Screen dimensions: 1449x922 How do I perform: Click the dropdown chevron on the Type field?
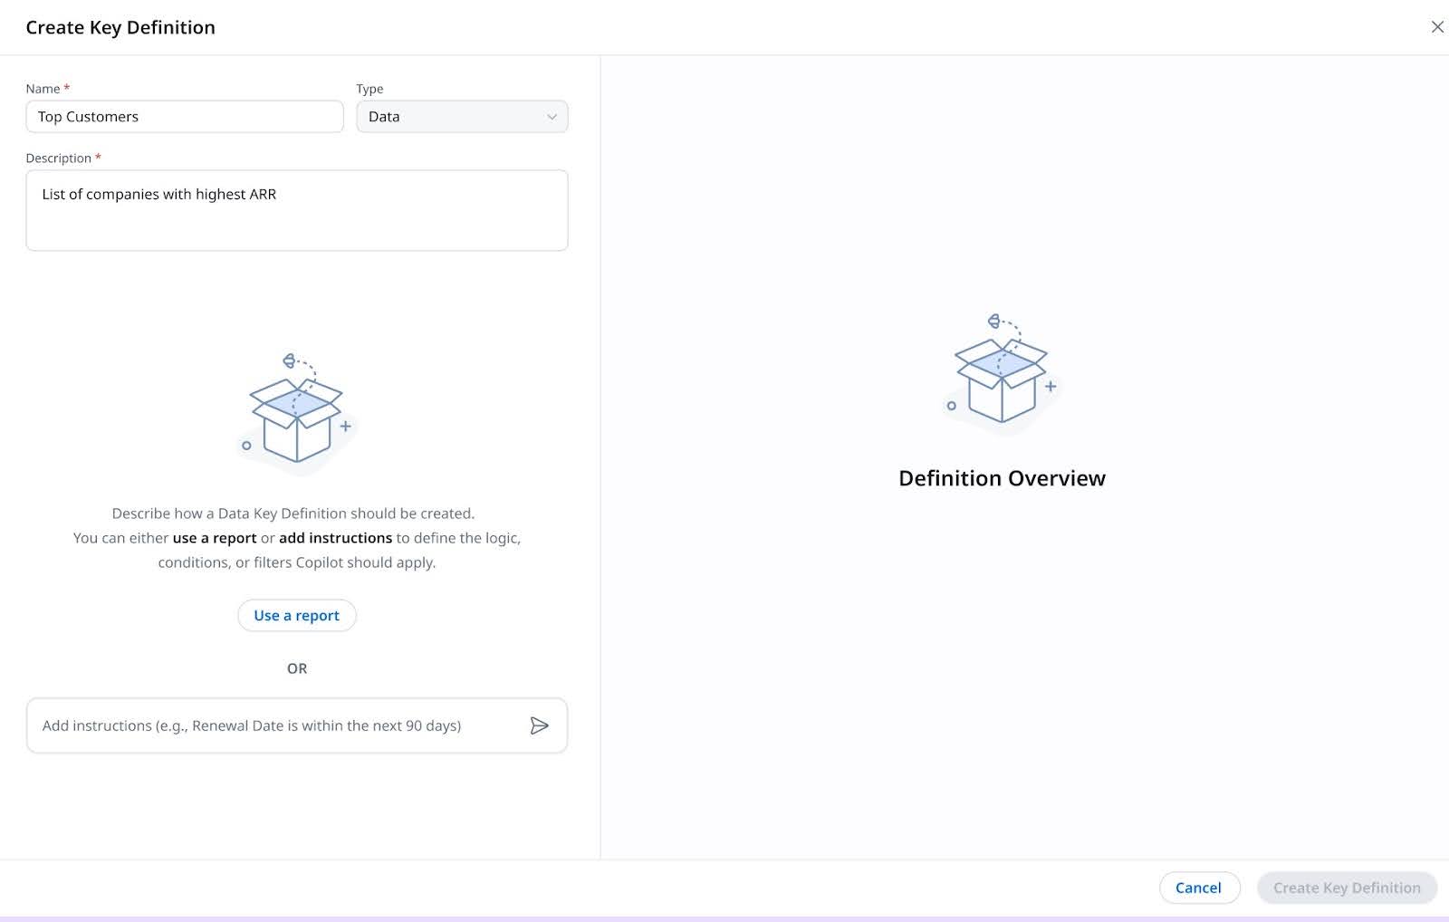pos(552,116)
